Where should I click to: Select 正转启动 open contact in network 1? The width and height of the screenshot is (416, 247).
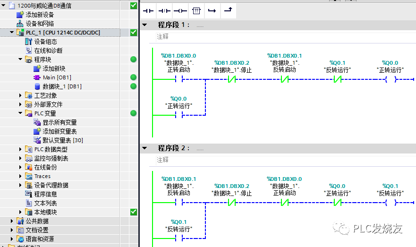point(179,79)
